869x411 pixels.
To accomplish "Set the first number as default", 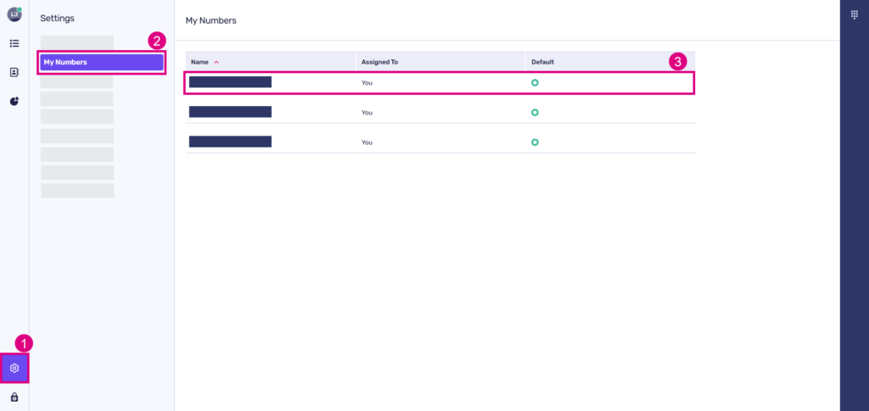I will (x=535, y=82).
